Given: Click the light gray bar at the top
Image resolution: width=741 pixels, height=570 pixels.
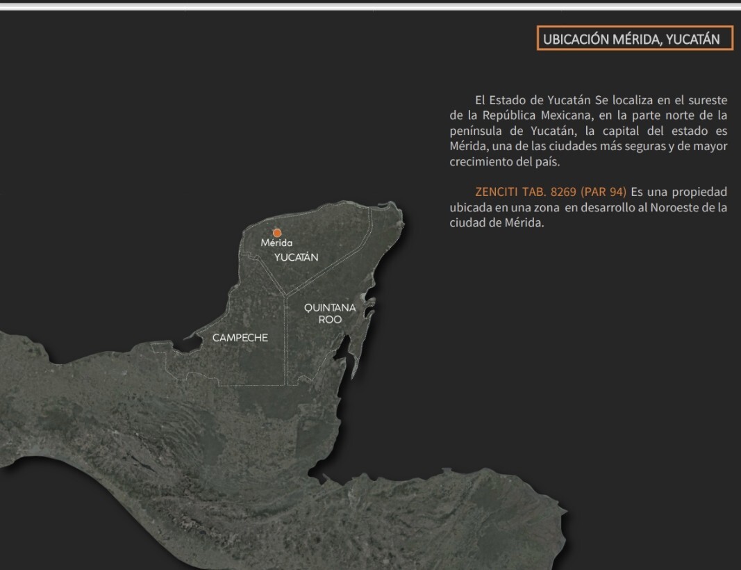Looking at the screenshot, I should 370,5.
